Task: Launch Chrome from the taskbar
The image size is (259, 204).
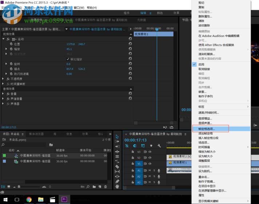Action: pos(29,199)
